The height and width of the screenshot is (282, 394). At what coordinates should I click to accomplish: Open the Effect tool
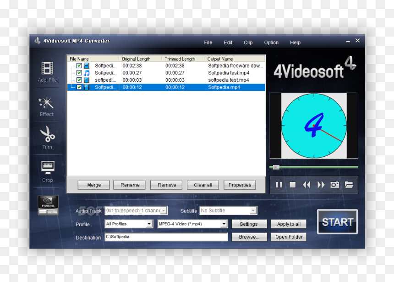(46, 106)
